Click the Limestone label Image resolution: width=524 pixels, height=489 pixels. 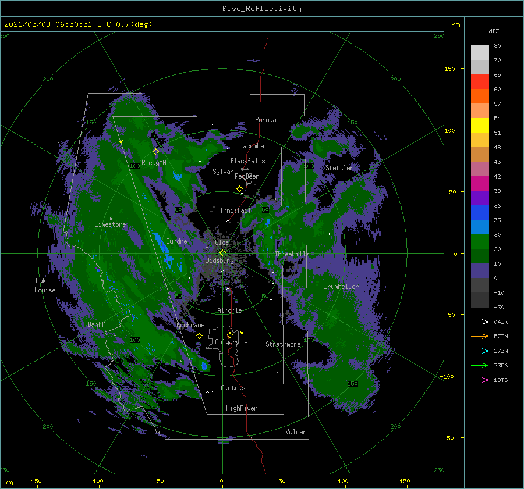tap(110, 224)
